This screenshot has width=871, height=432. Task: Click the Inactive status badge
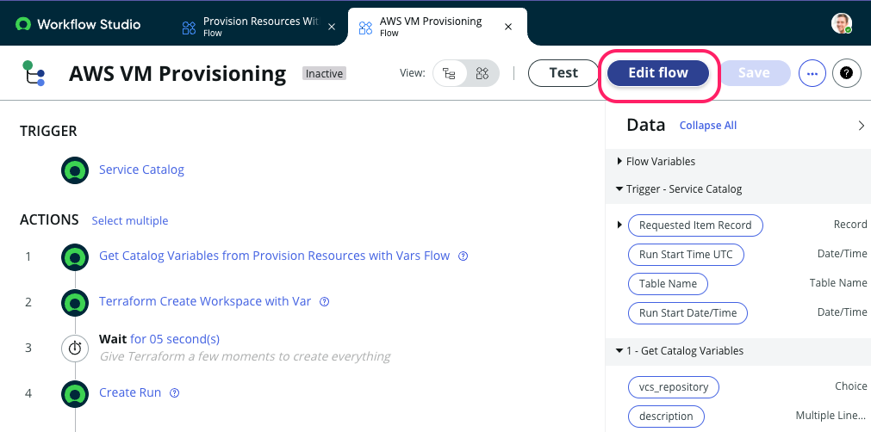(x=325, y=73)
